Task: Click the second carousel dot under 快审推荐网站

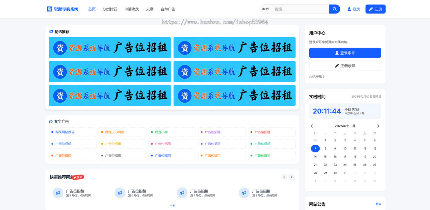Action: [x=174, y=205]
